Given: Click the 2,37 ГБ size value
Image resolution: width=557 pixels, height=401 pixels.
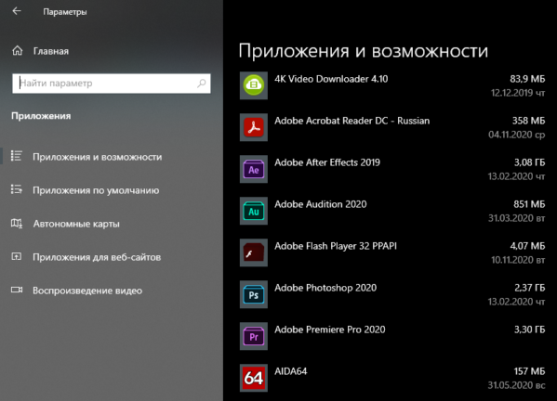Looking at the screenshot, I should (x=530, y=288).
